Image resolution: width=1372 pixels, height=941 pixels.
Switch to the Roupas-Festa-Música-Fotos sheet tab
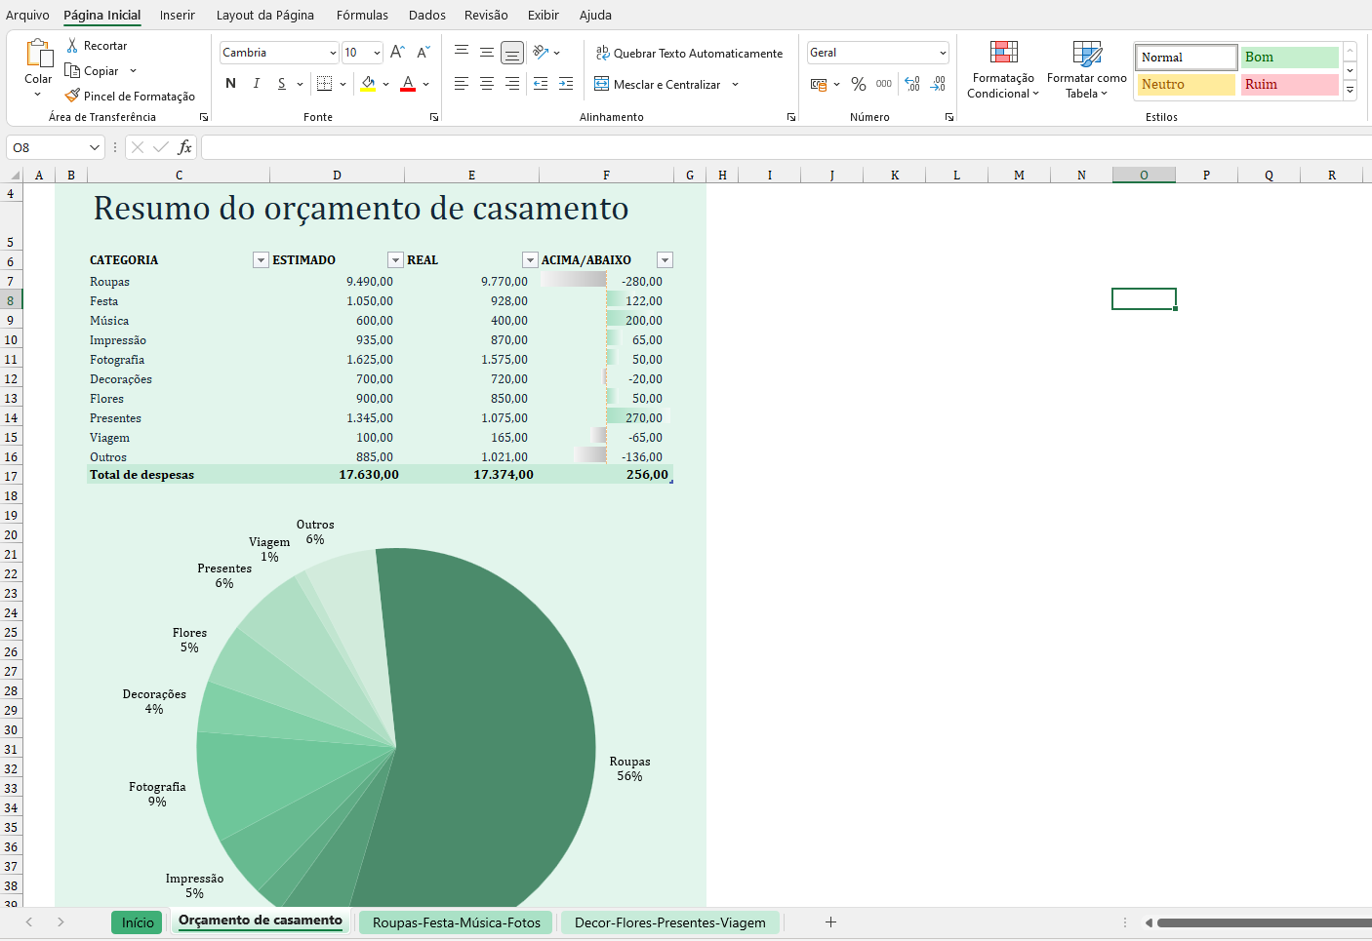point(456,922)
